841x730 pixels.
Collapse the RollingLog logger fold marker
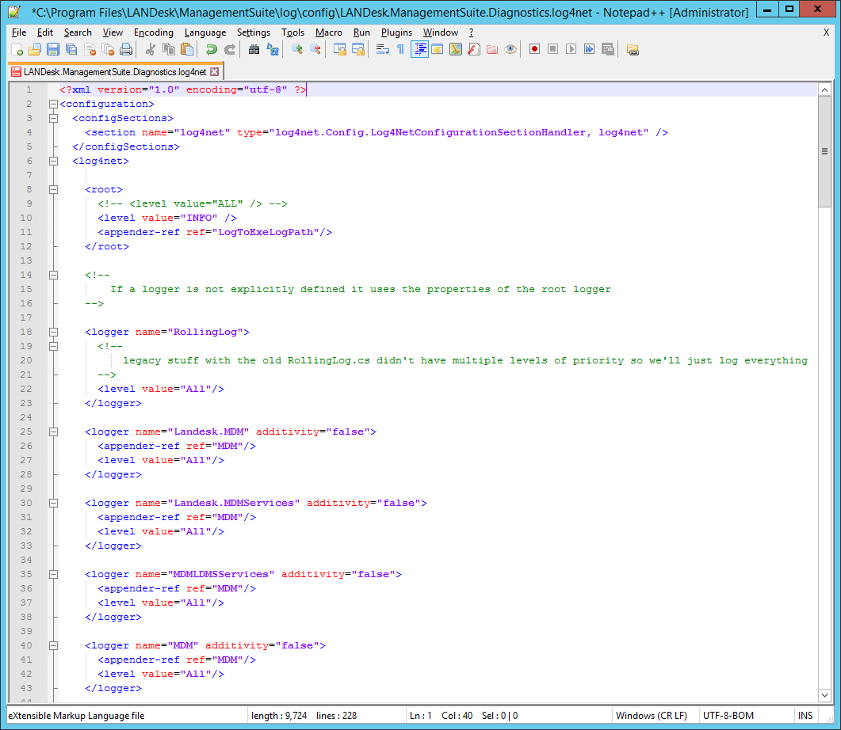coord(53,332)
